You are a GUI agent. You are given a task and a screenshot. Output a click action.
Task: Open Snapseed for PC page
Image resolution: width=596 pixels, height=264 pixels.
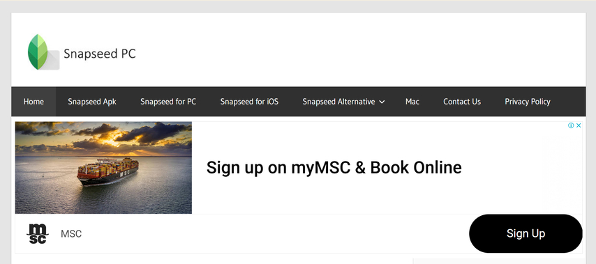tap(168, 102)
